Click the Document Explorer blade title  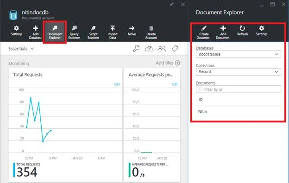pos(220,13)
